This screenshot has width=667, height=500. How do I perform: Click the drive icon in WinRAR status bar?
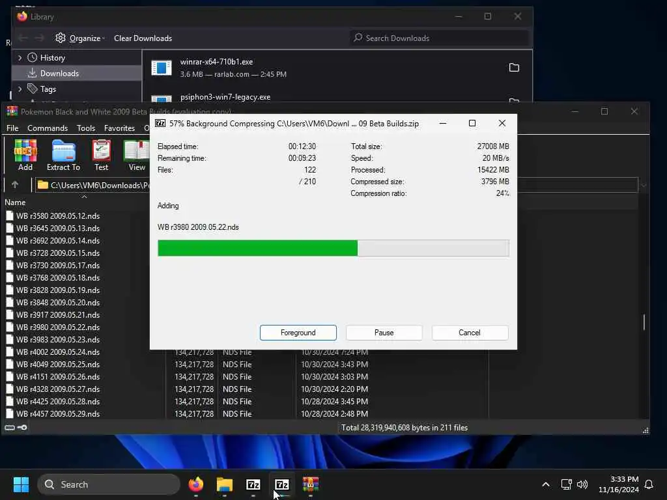point(10,427)
